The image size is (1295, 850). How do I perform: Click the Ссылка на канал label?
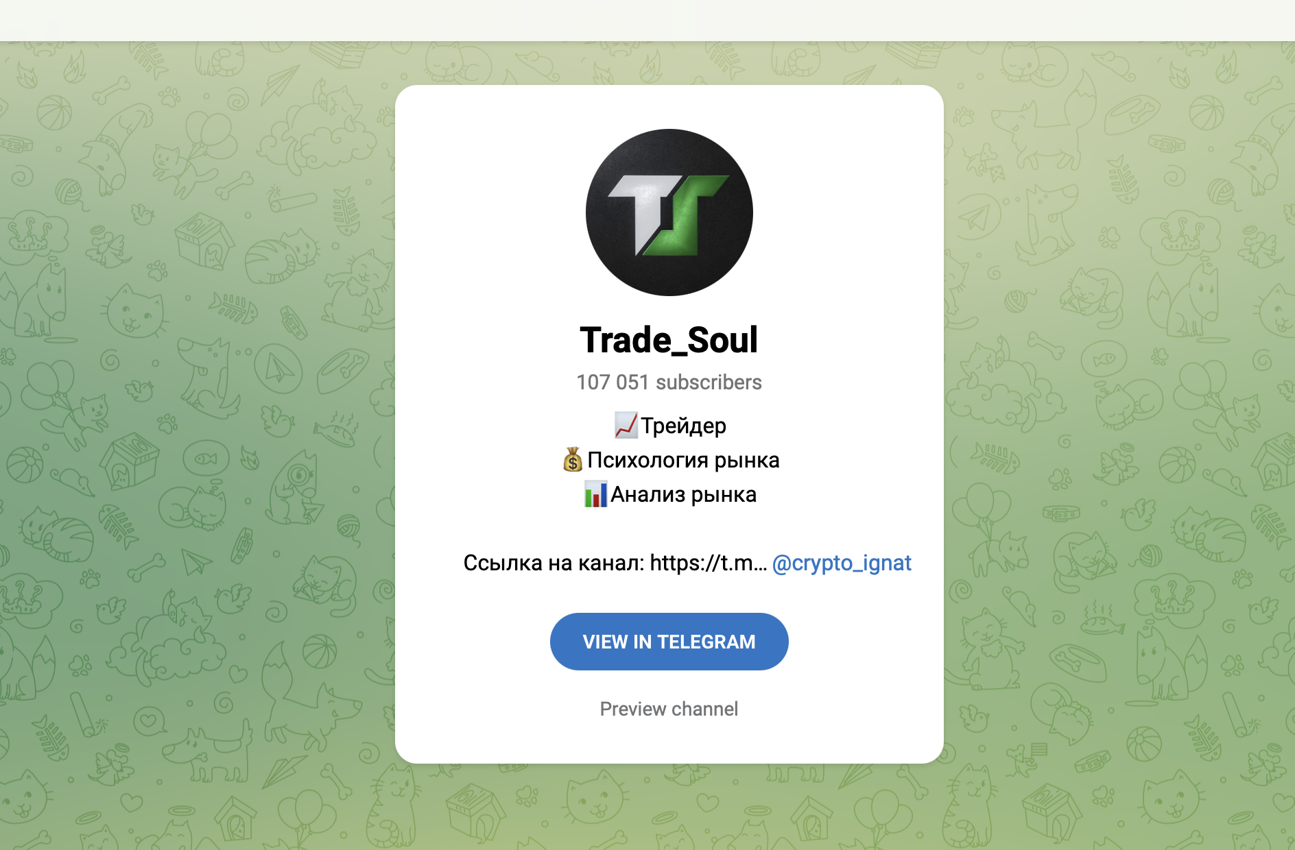554,563
